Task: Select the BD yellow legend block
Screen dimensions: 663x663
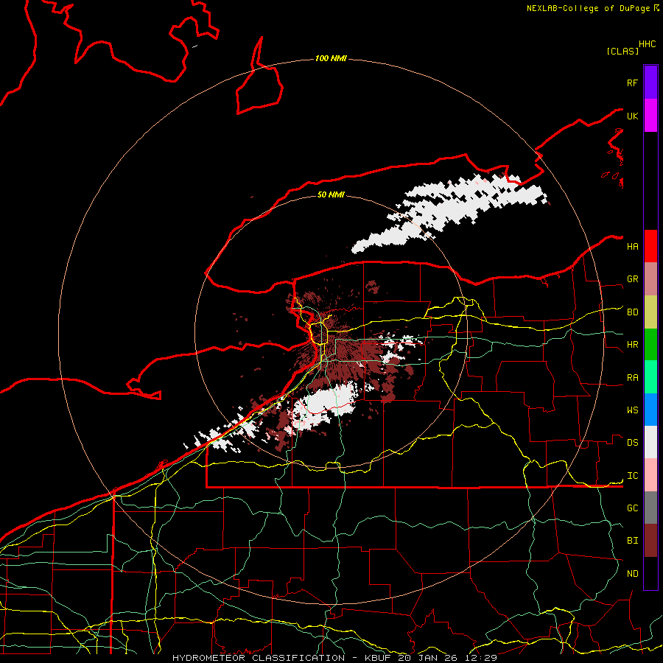Action: tap(650, 312)
